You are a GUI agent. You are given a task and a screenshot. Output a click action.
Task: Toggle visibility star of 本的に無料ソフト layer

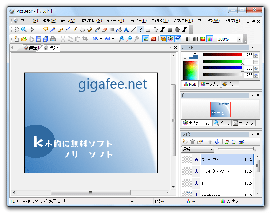pyautogui.click(x=196, y=171)
